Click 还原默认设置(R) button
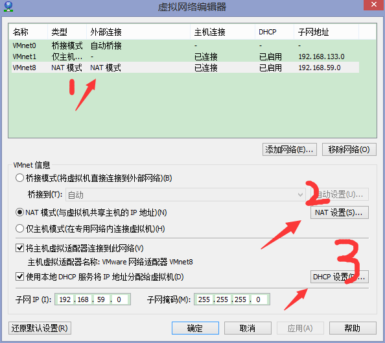Image resolution: width=385 pixels, height=343 pixels. (x=40, y=328)
